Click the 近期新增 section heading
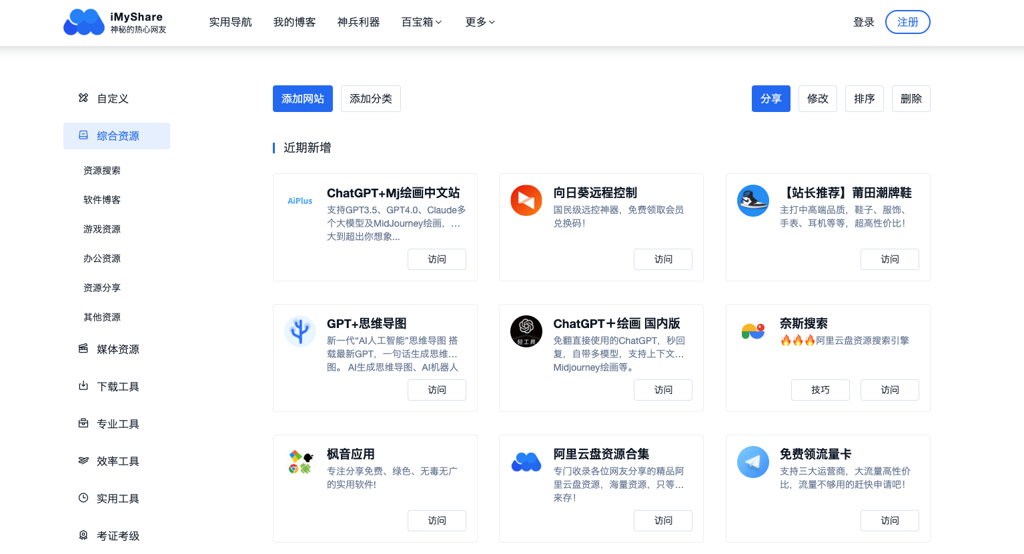1024x554 pixels. point(308,147)
